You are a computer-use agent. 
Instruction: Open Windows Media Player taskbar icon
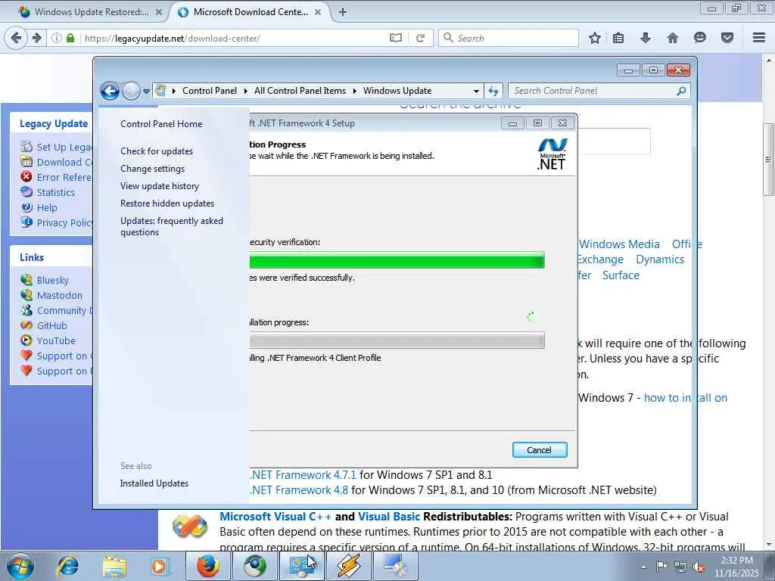160,566
